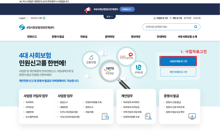
Task: Collapse the banner with 닫기 toggle
Action: click(x=109, y=17)
